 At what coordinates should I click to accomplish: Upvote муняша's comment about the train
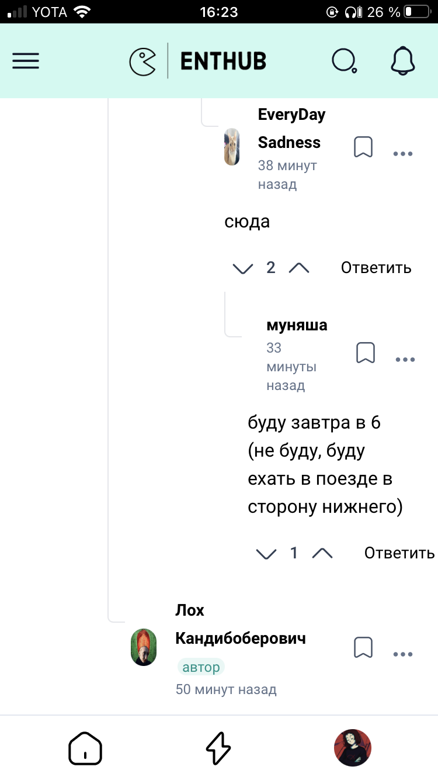pyautogui.click(x=322, y=553)
